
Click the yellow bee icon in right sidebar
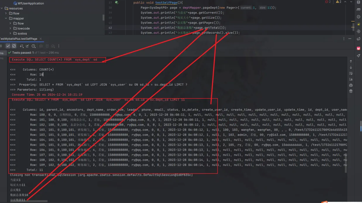[358, 24]
